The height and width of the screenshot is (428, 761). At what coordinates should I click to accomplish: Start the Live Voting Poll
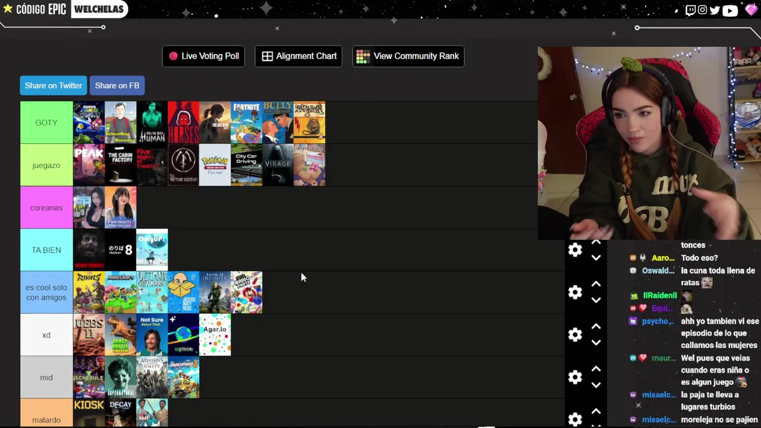pos(203,56)
